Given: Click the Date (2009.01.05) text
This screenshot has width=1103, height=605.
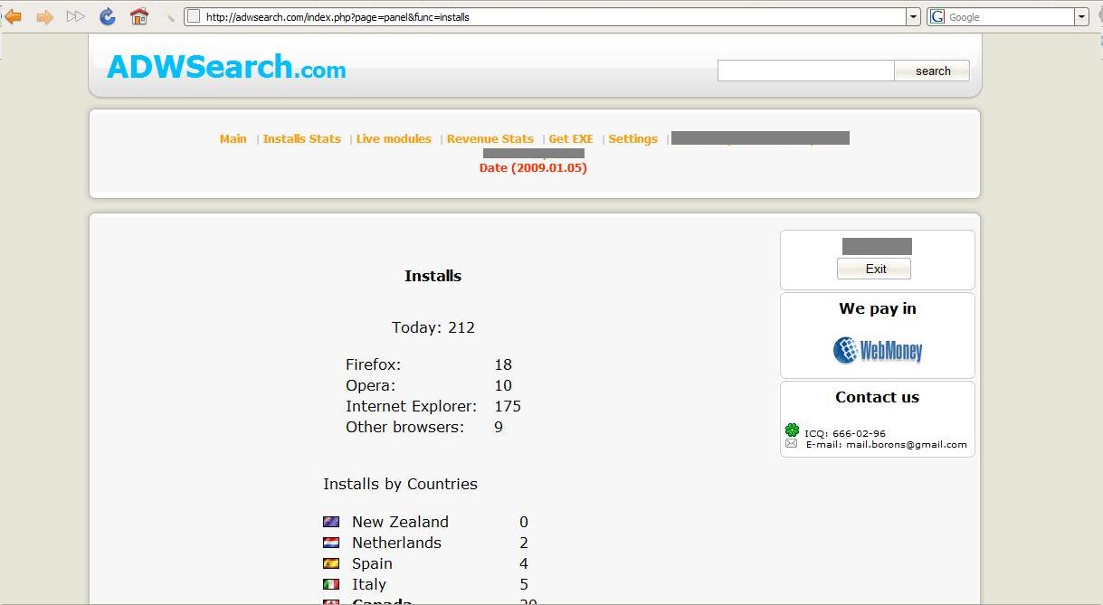Looking at the screenshot, I should click(533, 167).
